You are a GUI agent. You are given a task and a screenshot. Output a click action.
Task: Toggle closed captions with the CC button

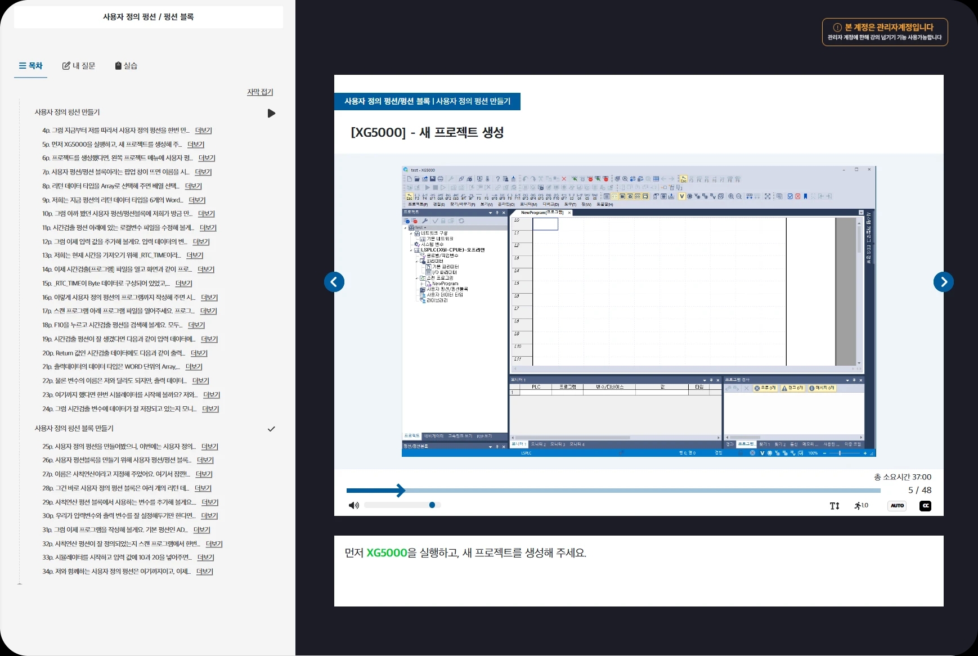(925, 506)
